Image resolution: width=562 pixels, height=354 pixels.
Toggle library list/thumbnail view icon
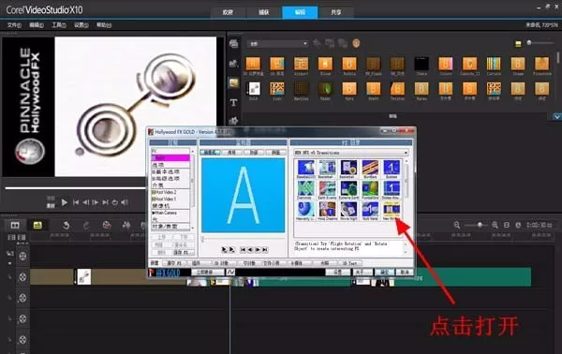518,44
